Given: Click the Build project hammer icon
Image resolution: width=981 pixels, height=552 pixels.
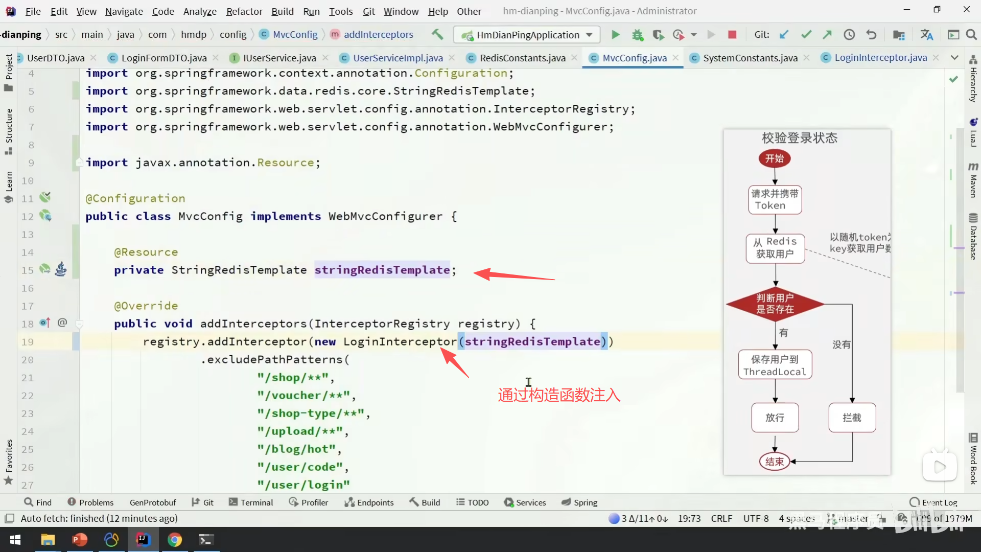Looking at the screenshot, I should pos(437,34).
